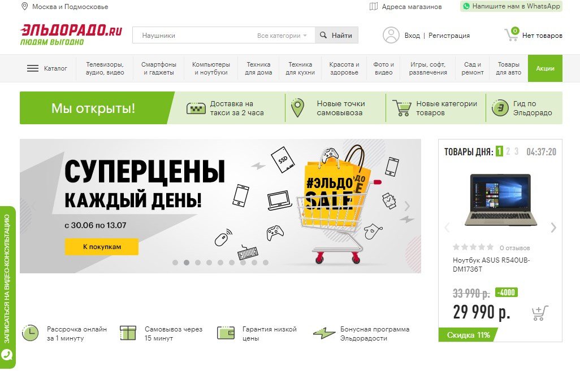The image size is (580, 384).
Task: Click the taxi delivery icon
Action: click(196, 108)
